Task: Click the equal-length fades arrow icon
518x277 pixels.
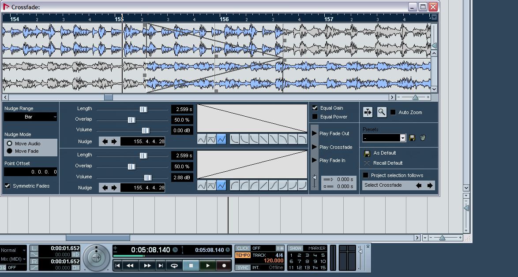Action: [368, 112]
